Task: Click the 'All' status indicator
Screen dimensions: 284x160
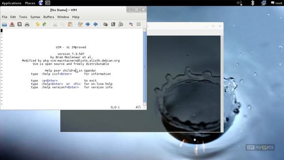Action: (x=138, y=107)
